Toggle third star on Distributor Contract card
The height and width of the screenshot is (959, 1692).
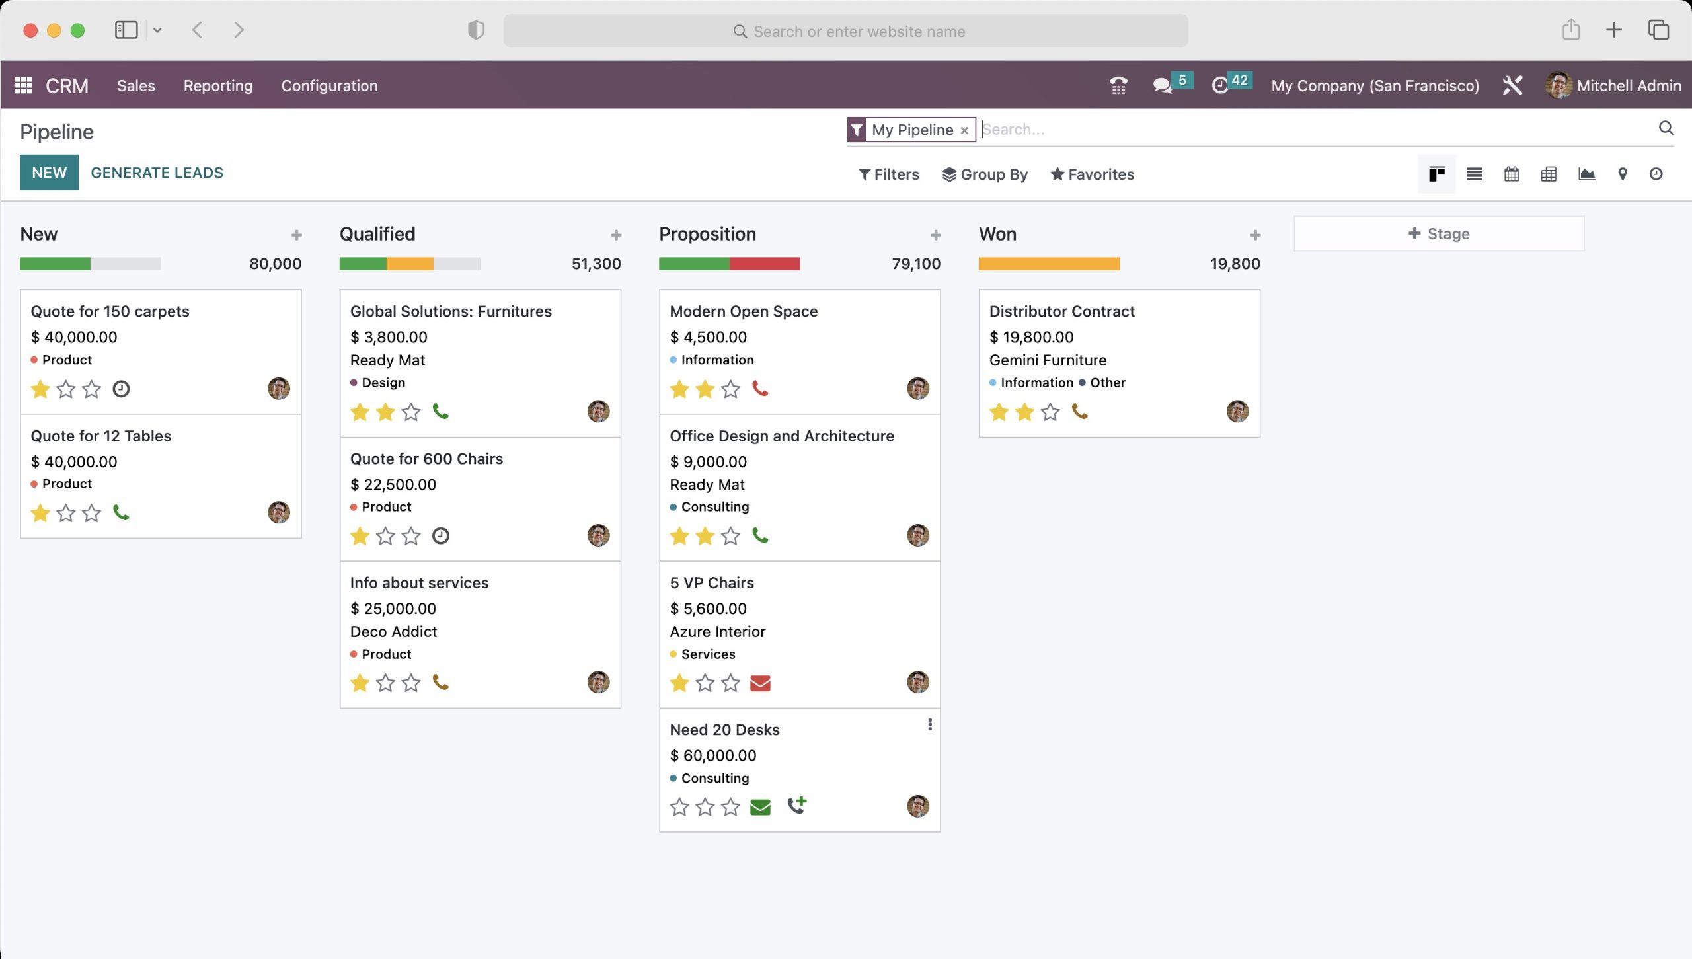(x=1050, y=412)
